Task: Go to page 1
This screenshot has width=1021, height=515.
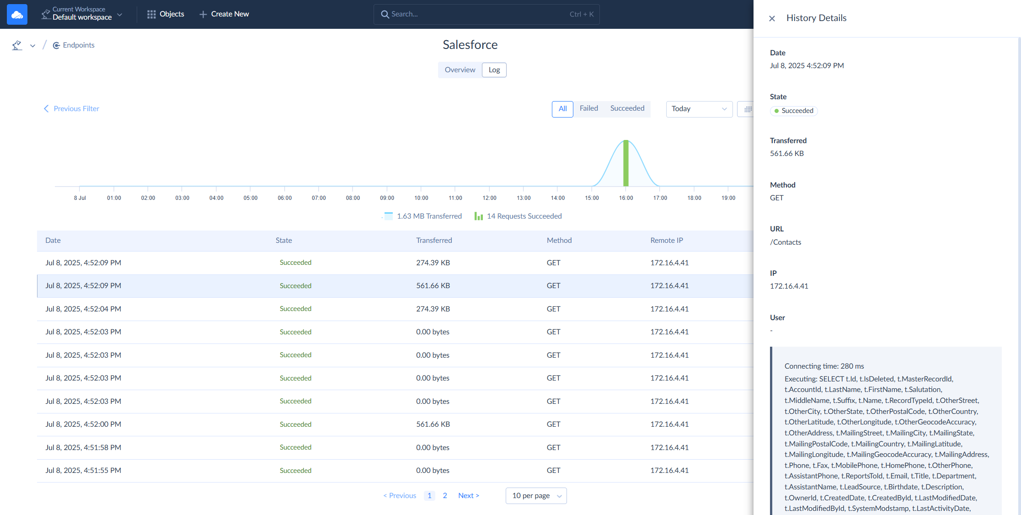Action: tap(429, 496)
